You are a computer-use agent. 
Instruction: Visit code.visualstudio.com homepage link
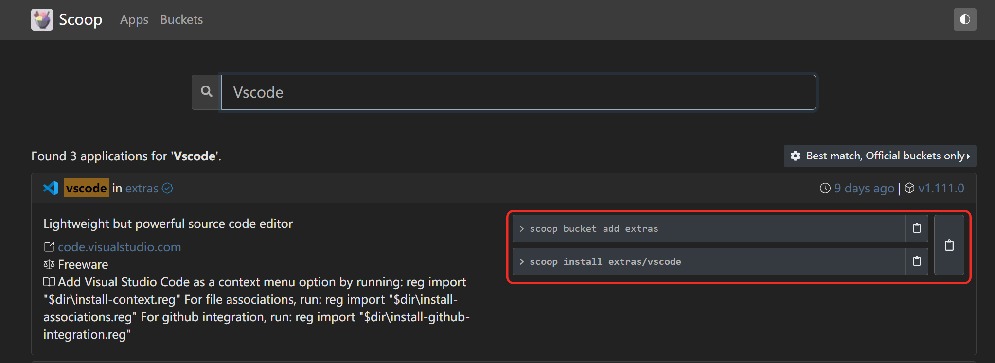pos(120,247)
